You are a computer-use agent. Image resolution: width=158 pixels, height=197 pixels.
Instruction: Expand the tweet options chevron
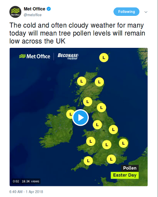click(146, 12)
